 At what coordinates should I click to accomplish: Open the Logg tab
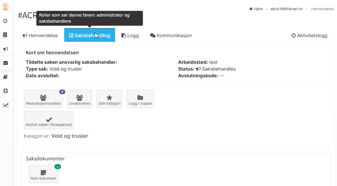click(x=130, y=35)
